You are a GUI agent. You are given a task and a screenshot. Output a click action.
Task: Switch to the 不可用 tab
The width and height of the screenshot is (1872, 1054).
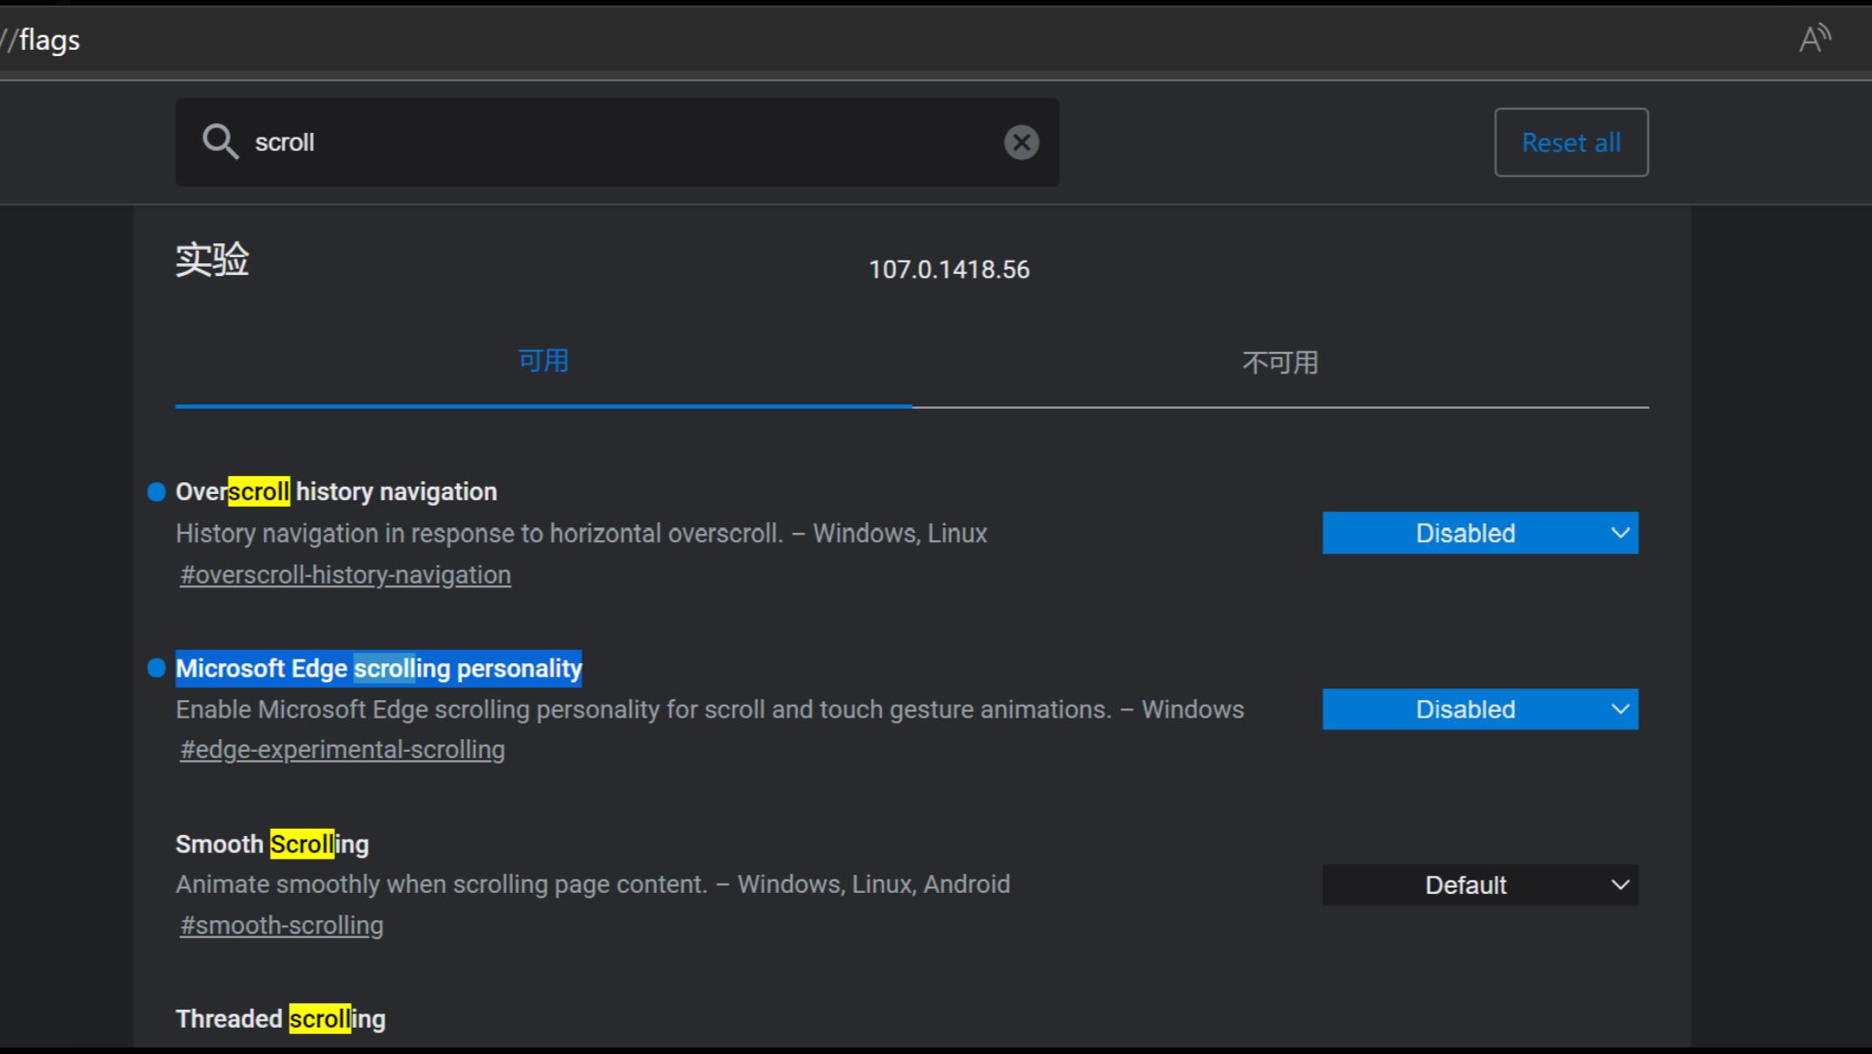[x=1280, y=363]
